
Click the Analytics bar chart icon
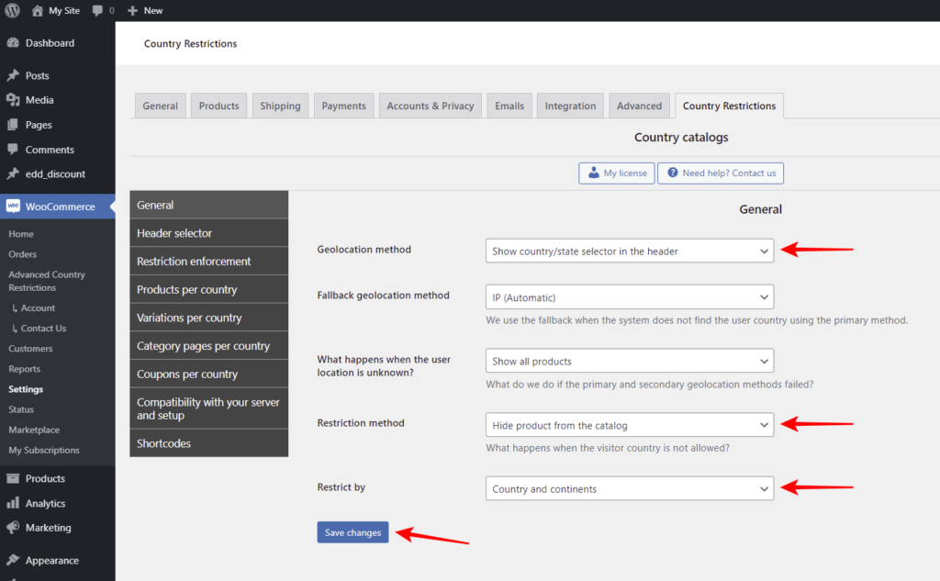tap(13, 503)
